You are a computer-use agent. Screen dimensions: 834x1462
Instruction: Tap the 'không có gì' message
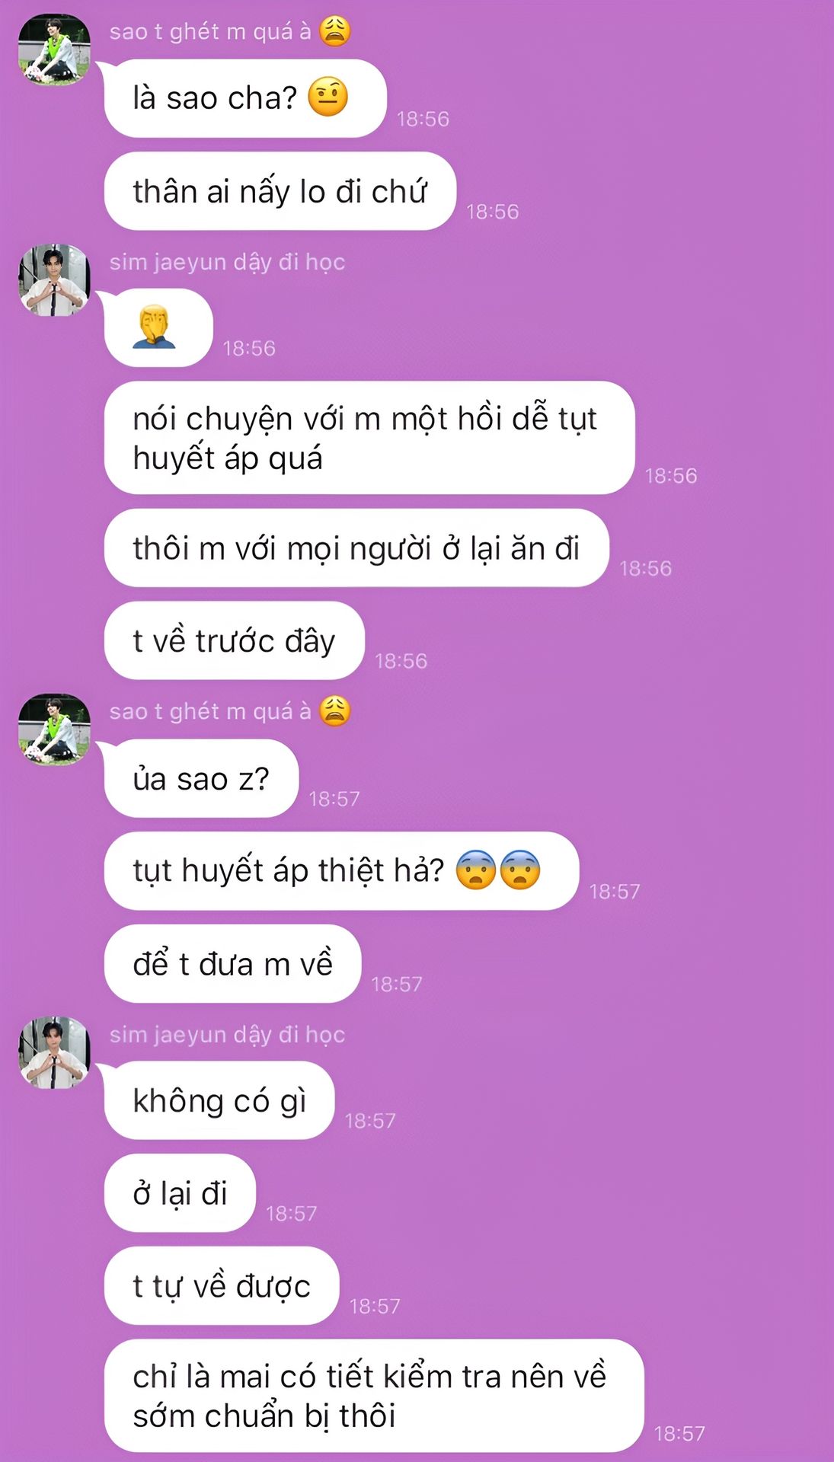[219, 1100]
